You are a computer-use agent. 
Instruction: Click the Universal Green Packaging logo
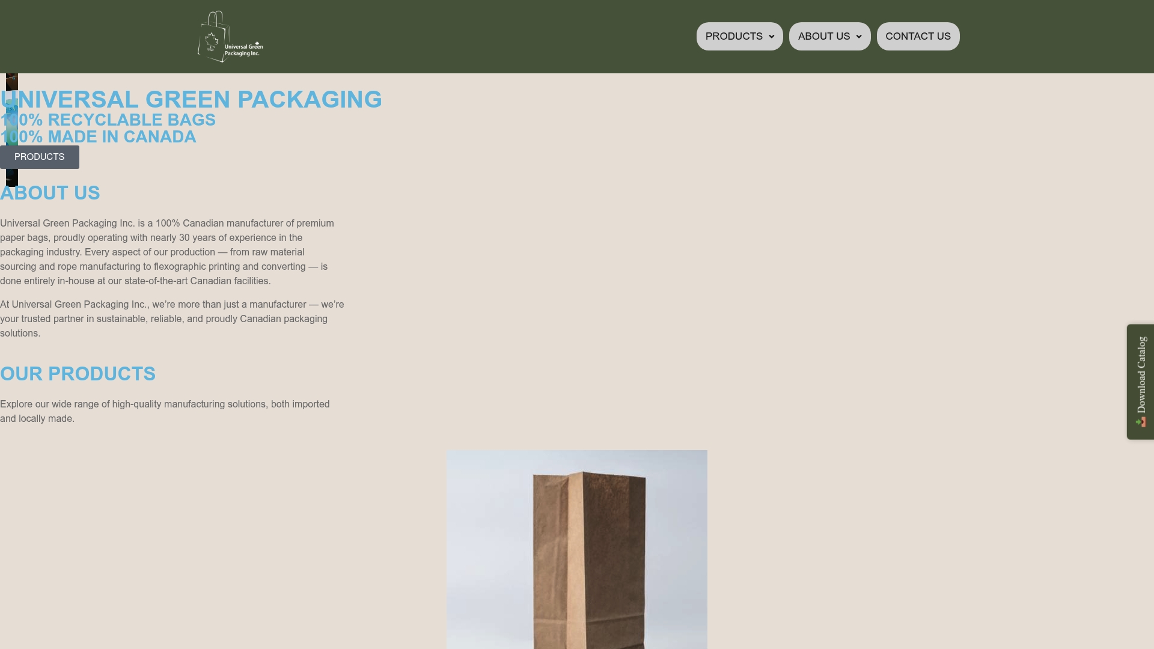(230, 37)
